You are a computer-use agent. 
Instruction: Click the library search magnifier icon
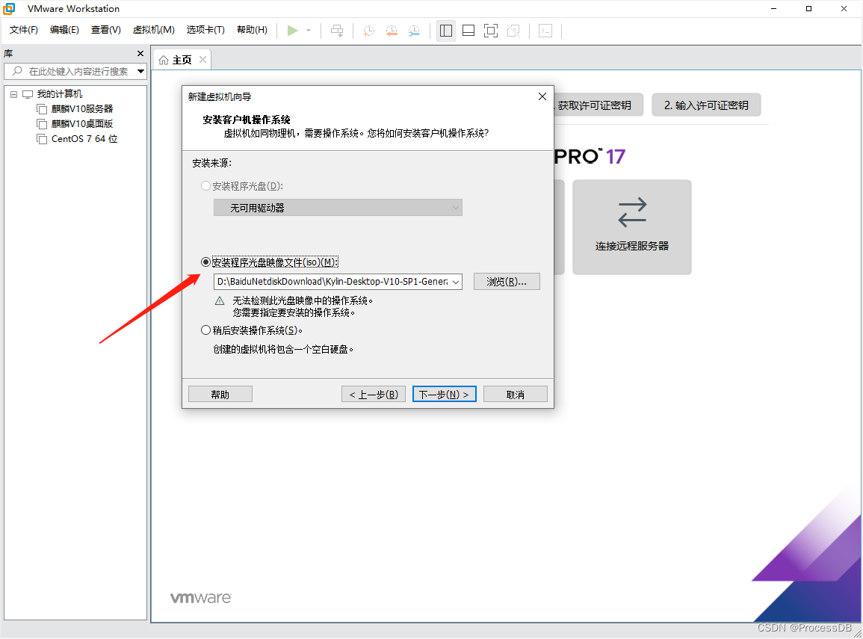click(x=17, y=71)
